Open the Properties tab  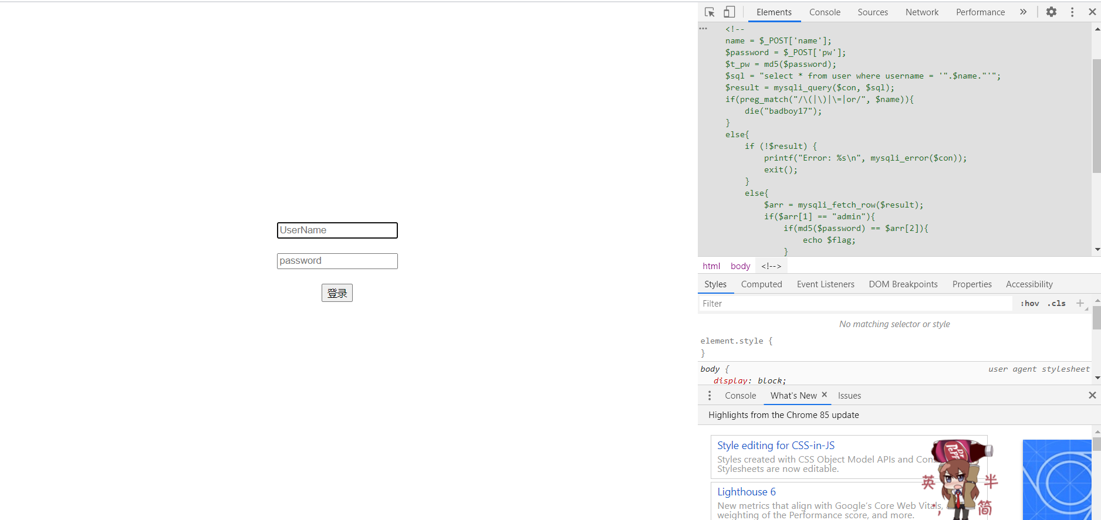[x=972, y=284]
